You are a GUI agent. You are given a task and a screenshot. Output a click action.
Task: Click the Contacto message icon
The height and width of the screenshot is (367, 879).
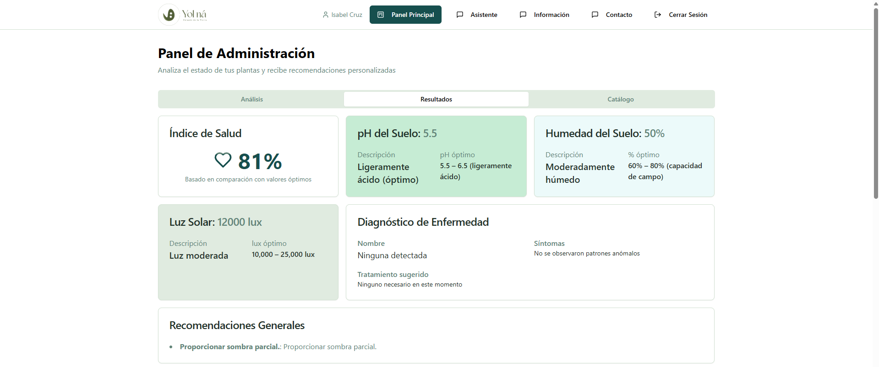(595, 15)
